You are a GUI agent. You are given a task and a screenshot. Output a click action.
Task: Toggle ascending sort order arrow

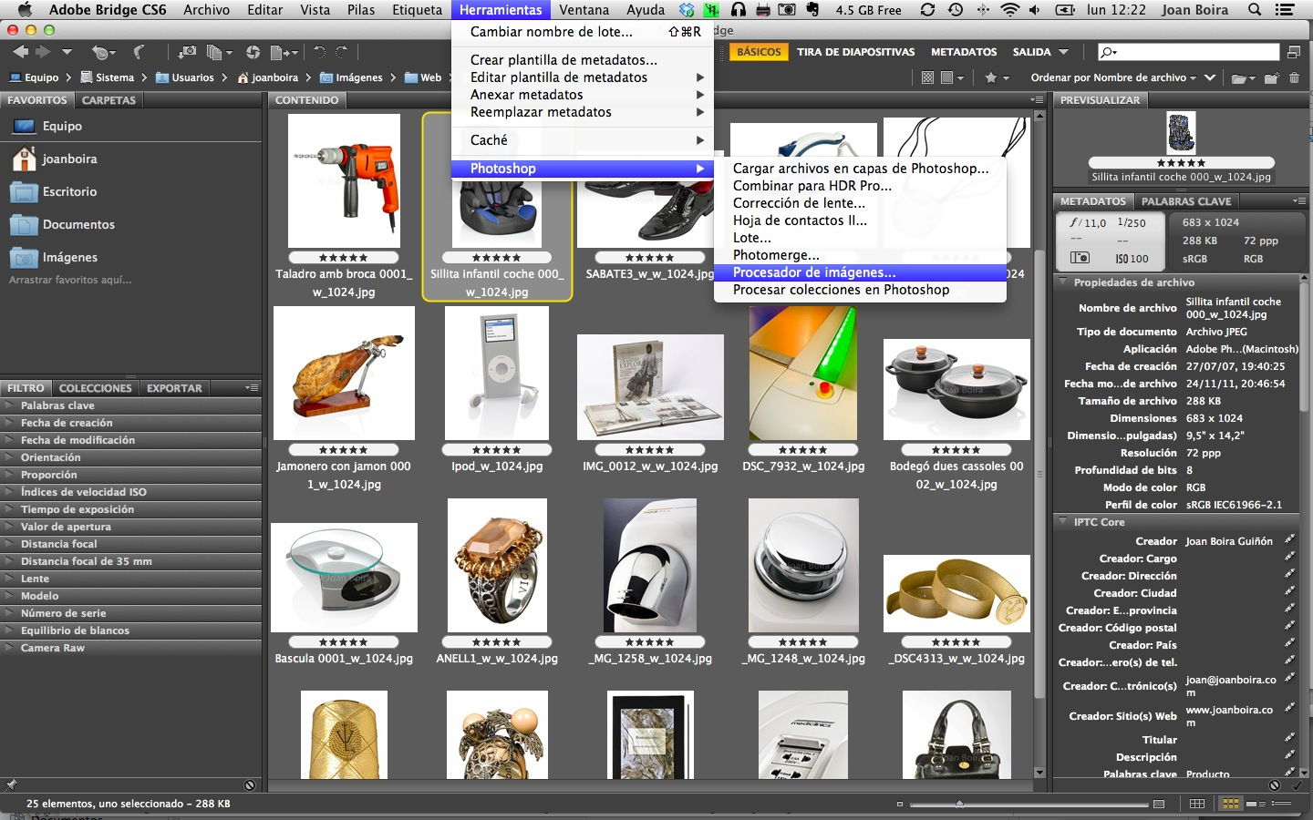1210,77
